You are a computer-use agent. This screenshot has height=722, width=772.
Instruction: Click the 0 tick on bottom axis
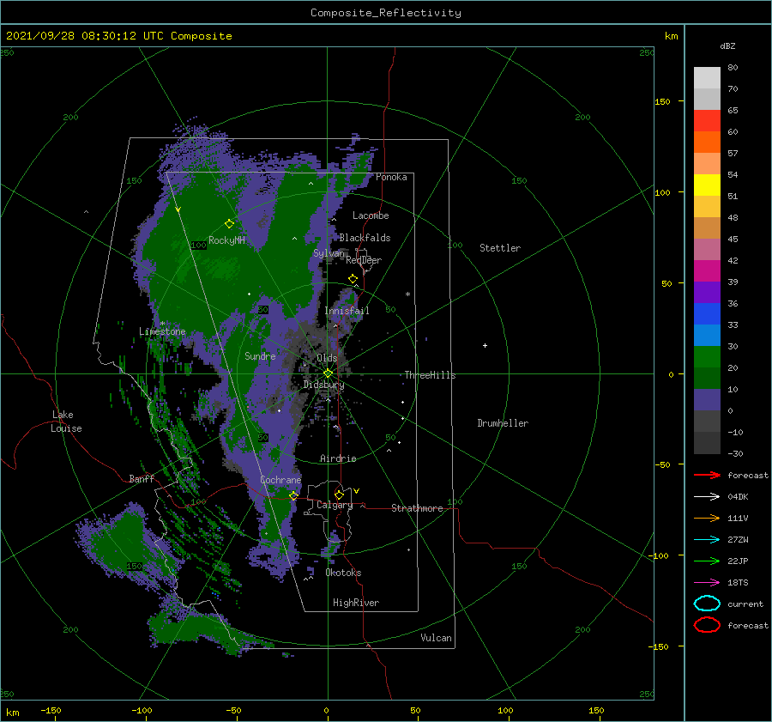pyautogui.click(x=327, y=710)
